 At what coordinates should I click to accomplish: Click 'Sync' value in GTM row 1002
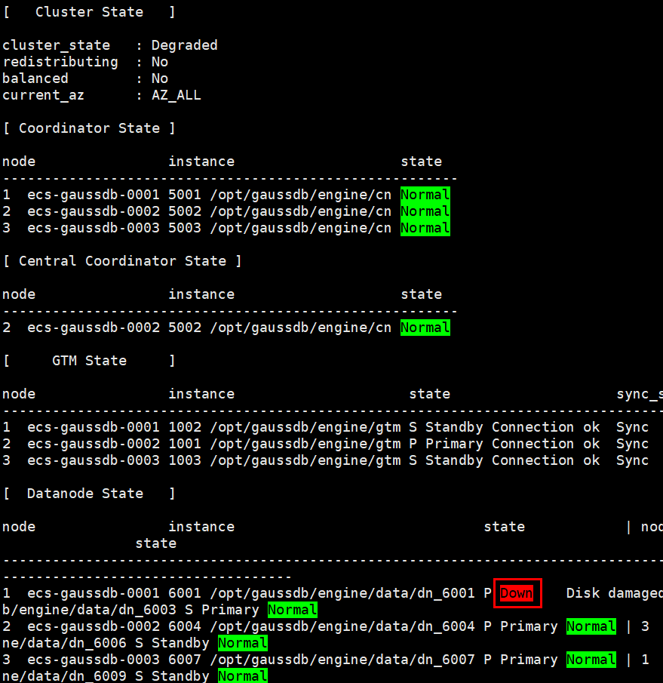pos(633,427)
